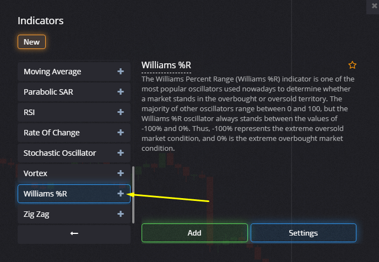
Task: Click the plus icon beside RSI
Action: click(x=121, y=112)
